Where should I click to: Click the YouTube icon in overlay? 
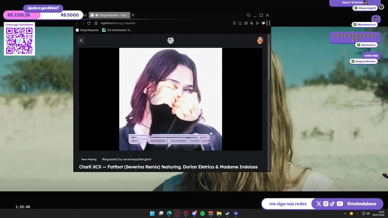click(x=340, y=204)
